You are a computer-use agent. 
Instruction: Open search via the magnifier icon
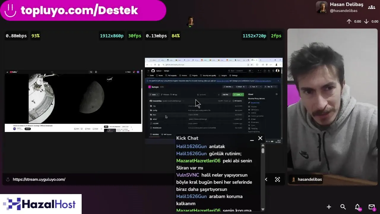[x=343, y=207]
